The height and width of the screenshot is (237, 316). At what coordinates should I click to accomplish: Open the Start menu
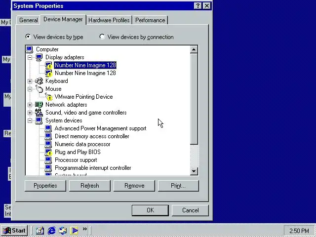(14, 231)
